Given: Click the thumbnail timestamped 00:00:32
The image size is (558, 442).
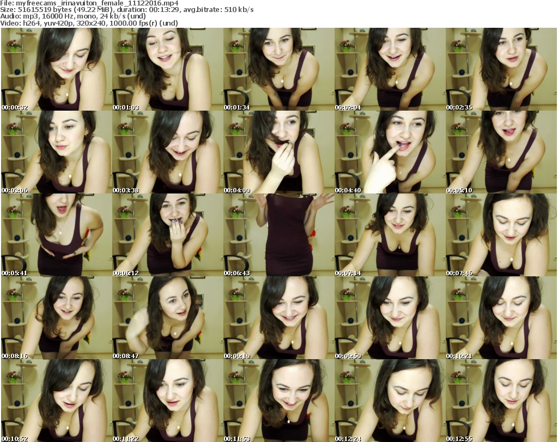Looking at the screenshot, I should [x=56, y=69].
